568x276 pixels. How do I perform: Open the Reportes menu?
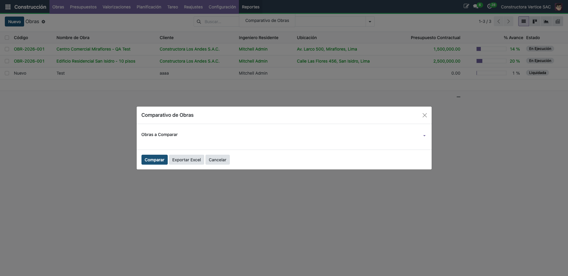pyautogui.click(x=251, y=7)
